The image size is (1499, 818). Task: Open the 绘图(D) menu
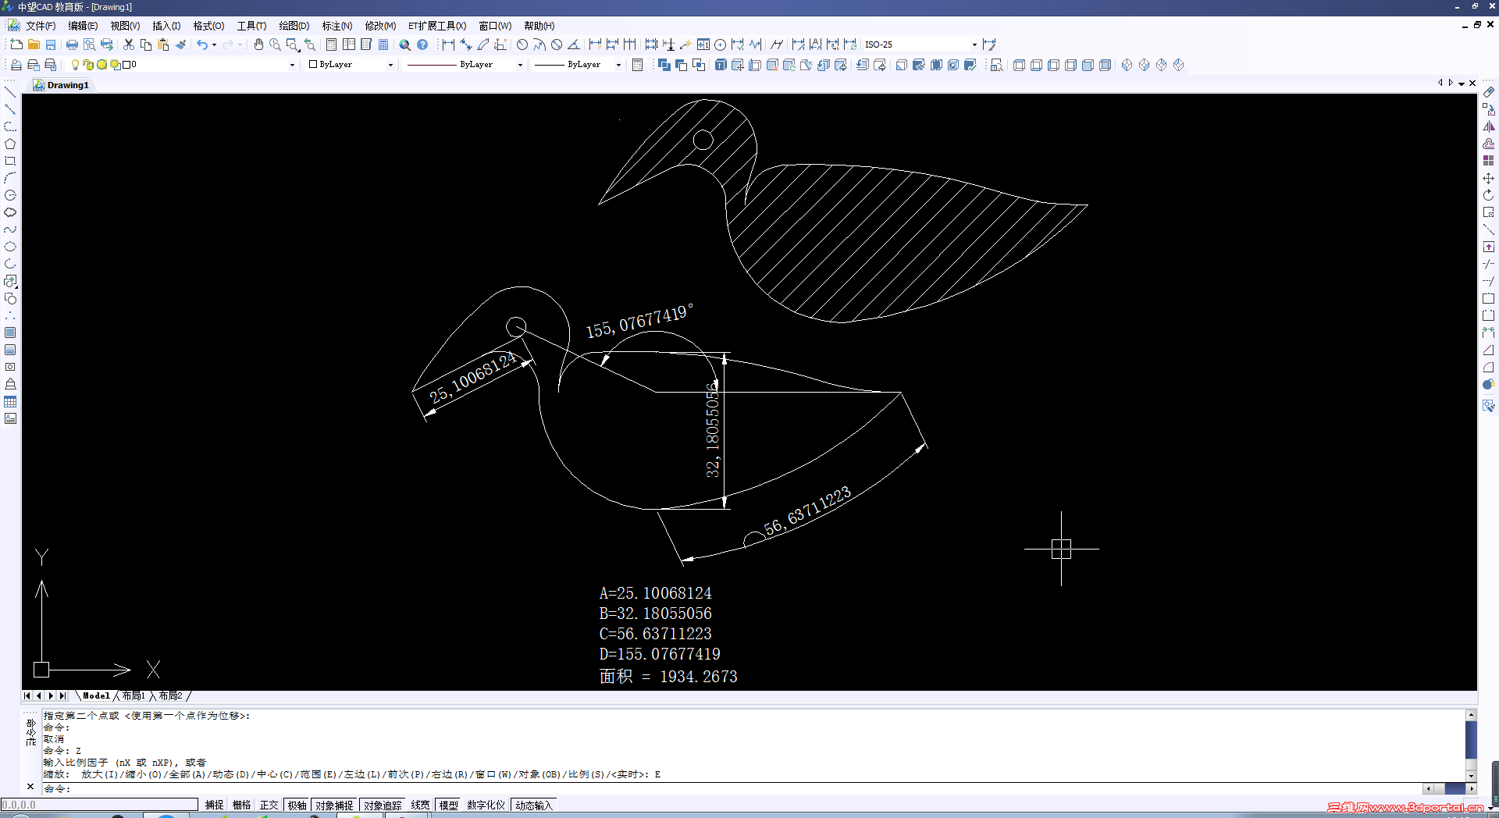(x=294, y=26)
